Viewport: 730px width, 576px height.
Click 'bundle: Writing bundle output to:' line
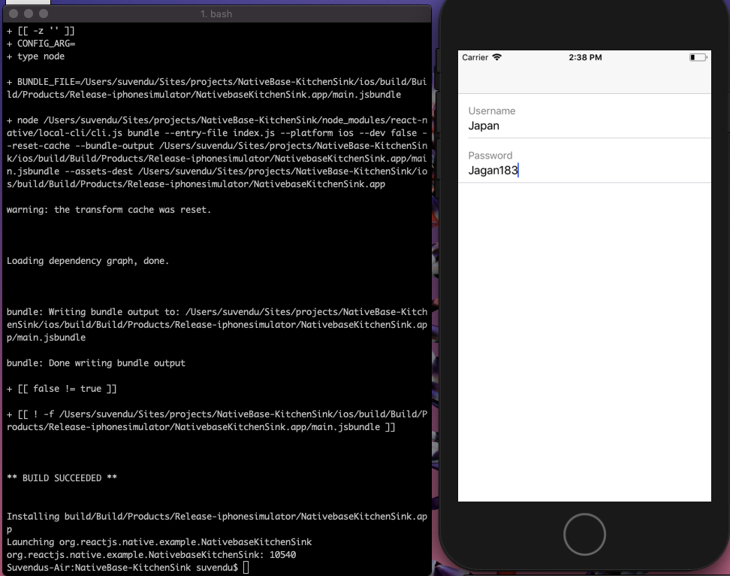(x=216, y=325)
